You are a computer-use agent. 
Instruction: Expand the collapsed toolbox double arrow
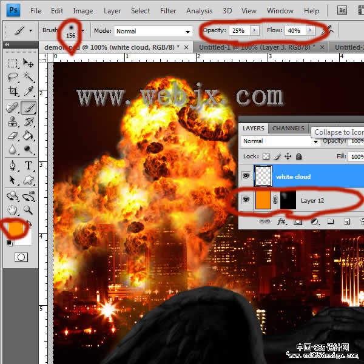pos(7,44)
